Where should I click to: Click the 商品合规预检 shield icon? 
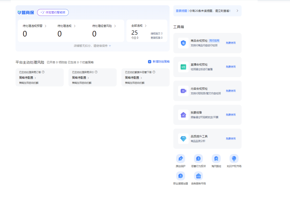183,43
